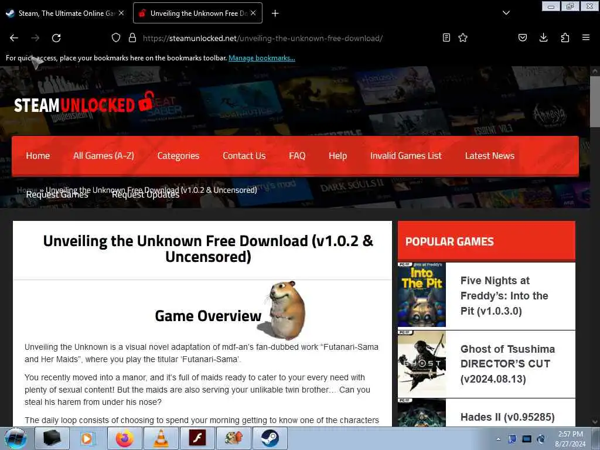Viewport: 600px width, 450px height.
Task: Click the hamster upload taskbar icon
Action: click(234, 438)
